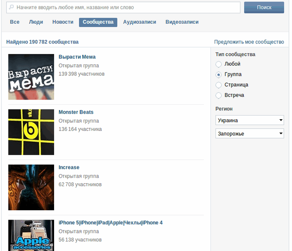Select the Встреча radio button
Screen dimensions: 292x251
pyautogui.click(x=219, y=95)
